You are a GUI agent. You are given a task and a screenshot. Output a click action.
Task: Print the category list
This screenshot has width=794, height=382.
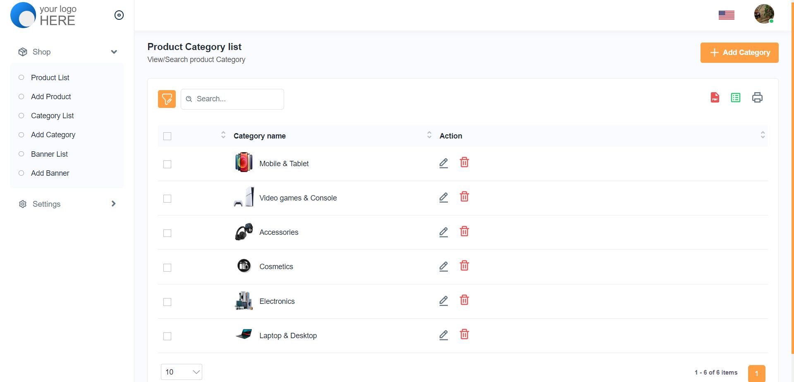757,98
